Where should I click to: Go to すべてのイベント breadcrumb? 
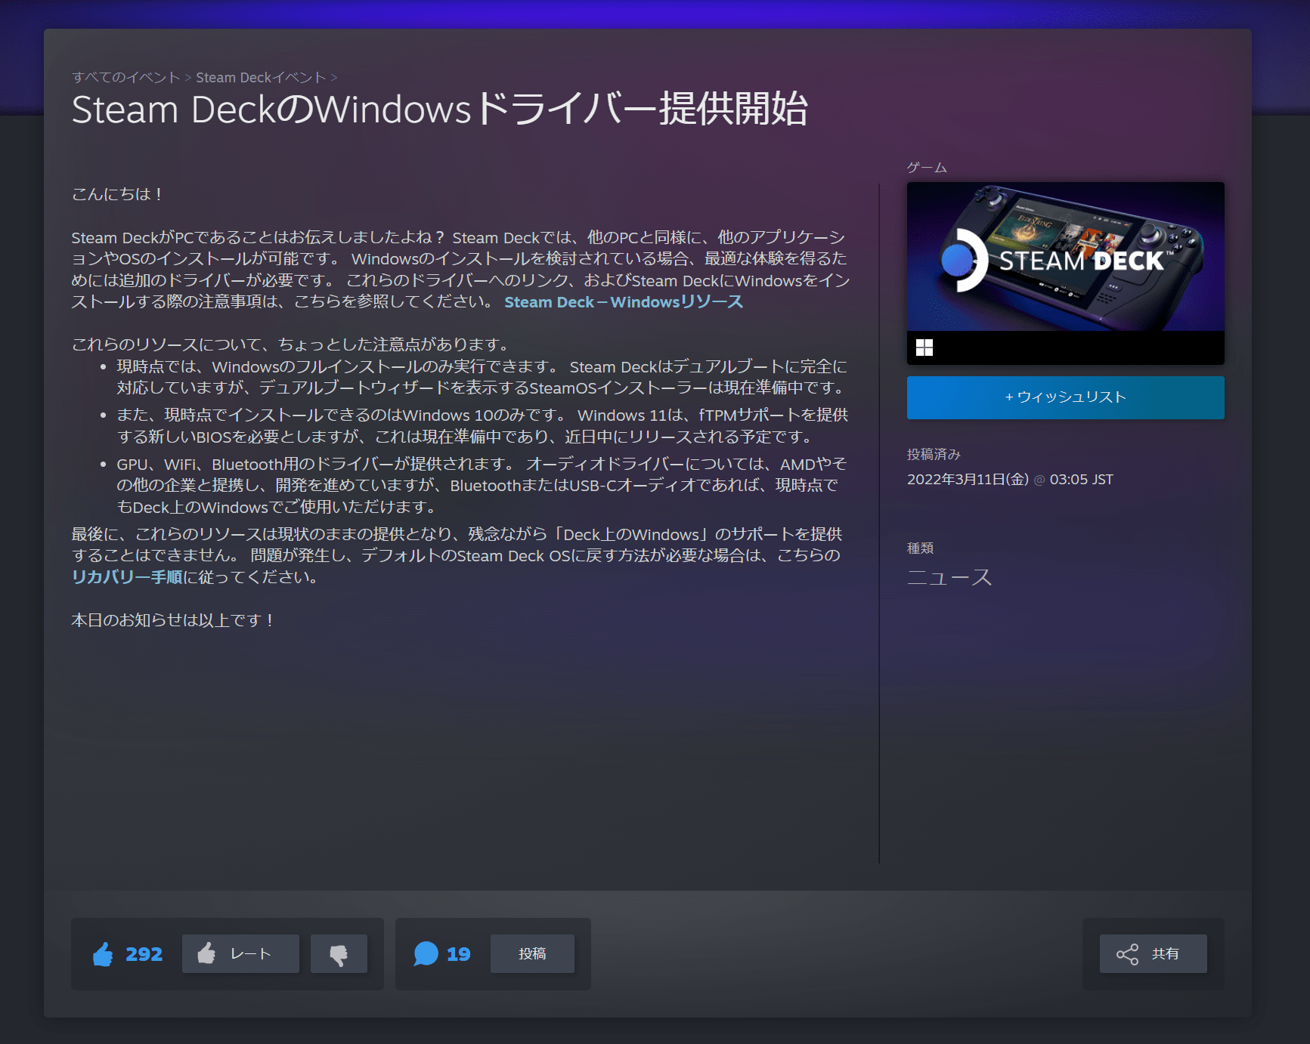(x=125, y=77)
